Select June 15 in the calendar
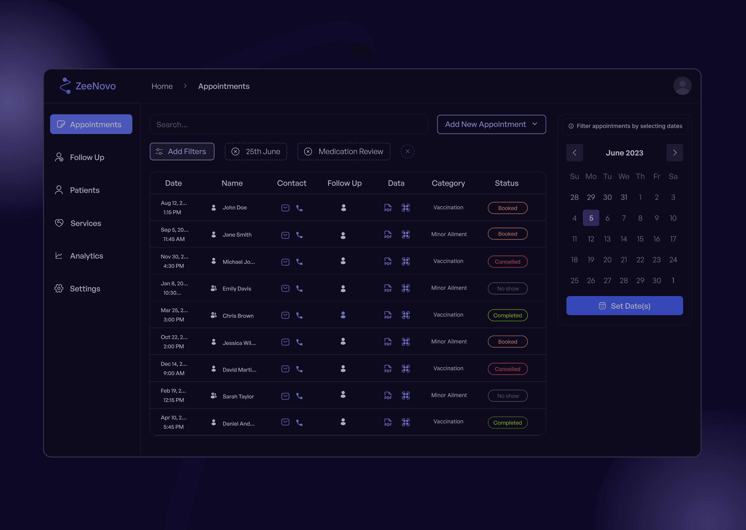The width and height of the screenshot is (746, 530). tap(640, 239)
